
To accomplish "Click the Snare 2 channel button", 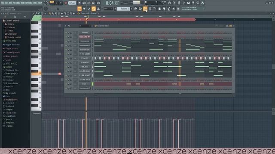I will pyautogui.click(x=85, y=84).
